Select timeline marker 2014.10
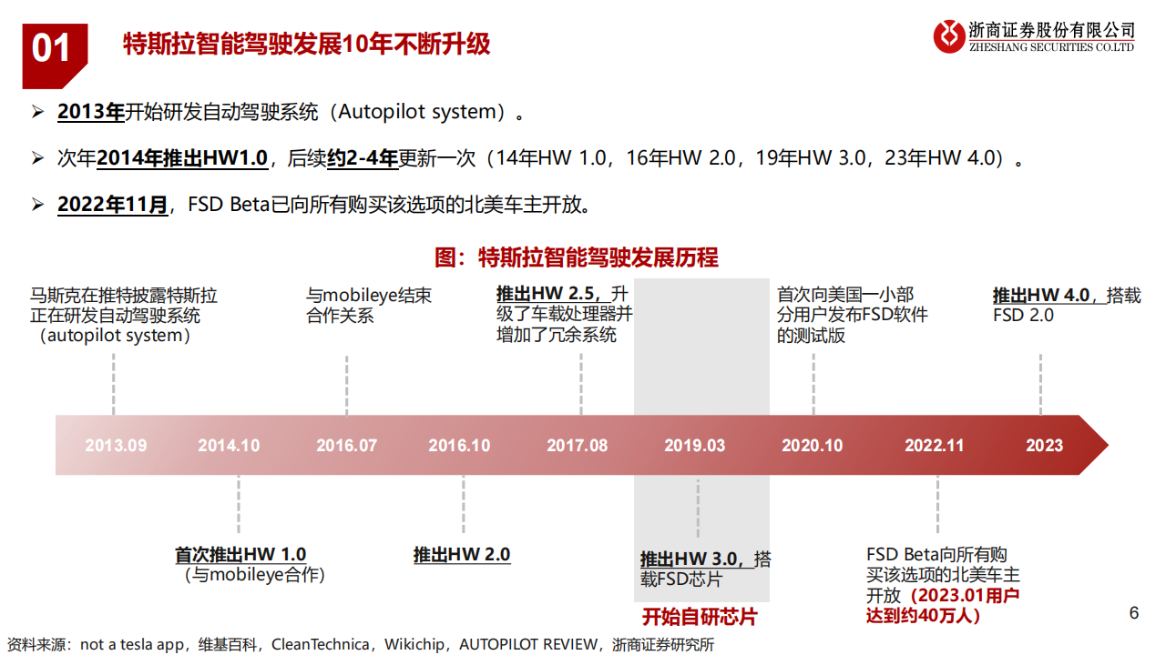The image size is (1166, 655). pos(229,446)
